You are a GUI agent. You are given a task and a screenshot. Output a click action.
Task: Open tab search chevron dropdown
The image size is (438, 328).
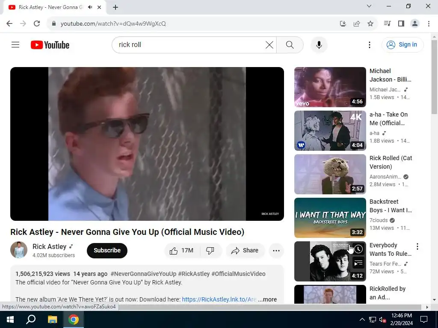point(369,6)
